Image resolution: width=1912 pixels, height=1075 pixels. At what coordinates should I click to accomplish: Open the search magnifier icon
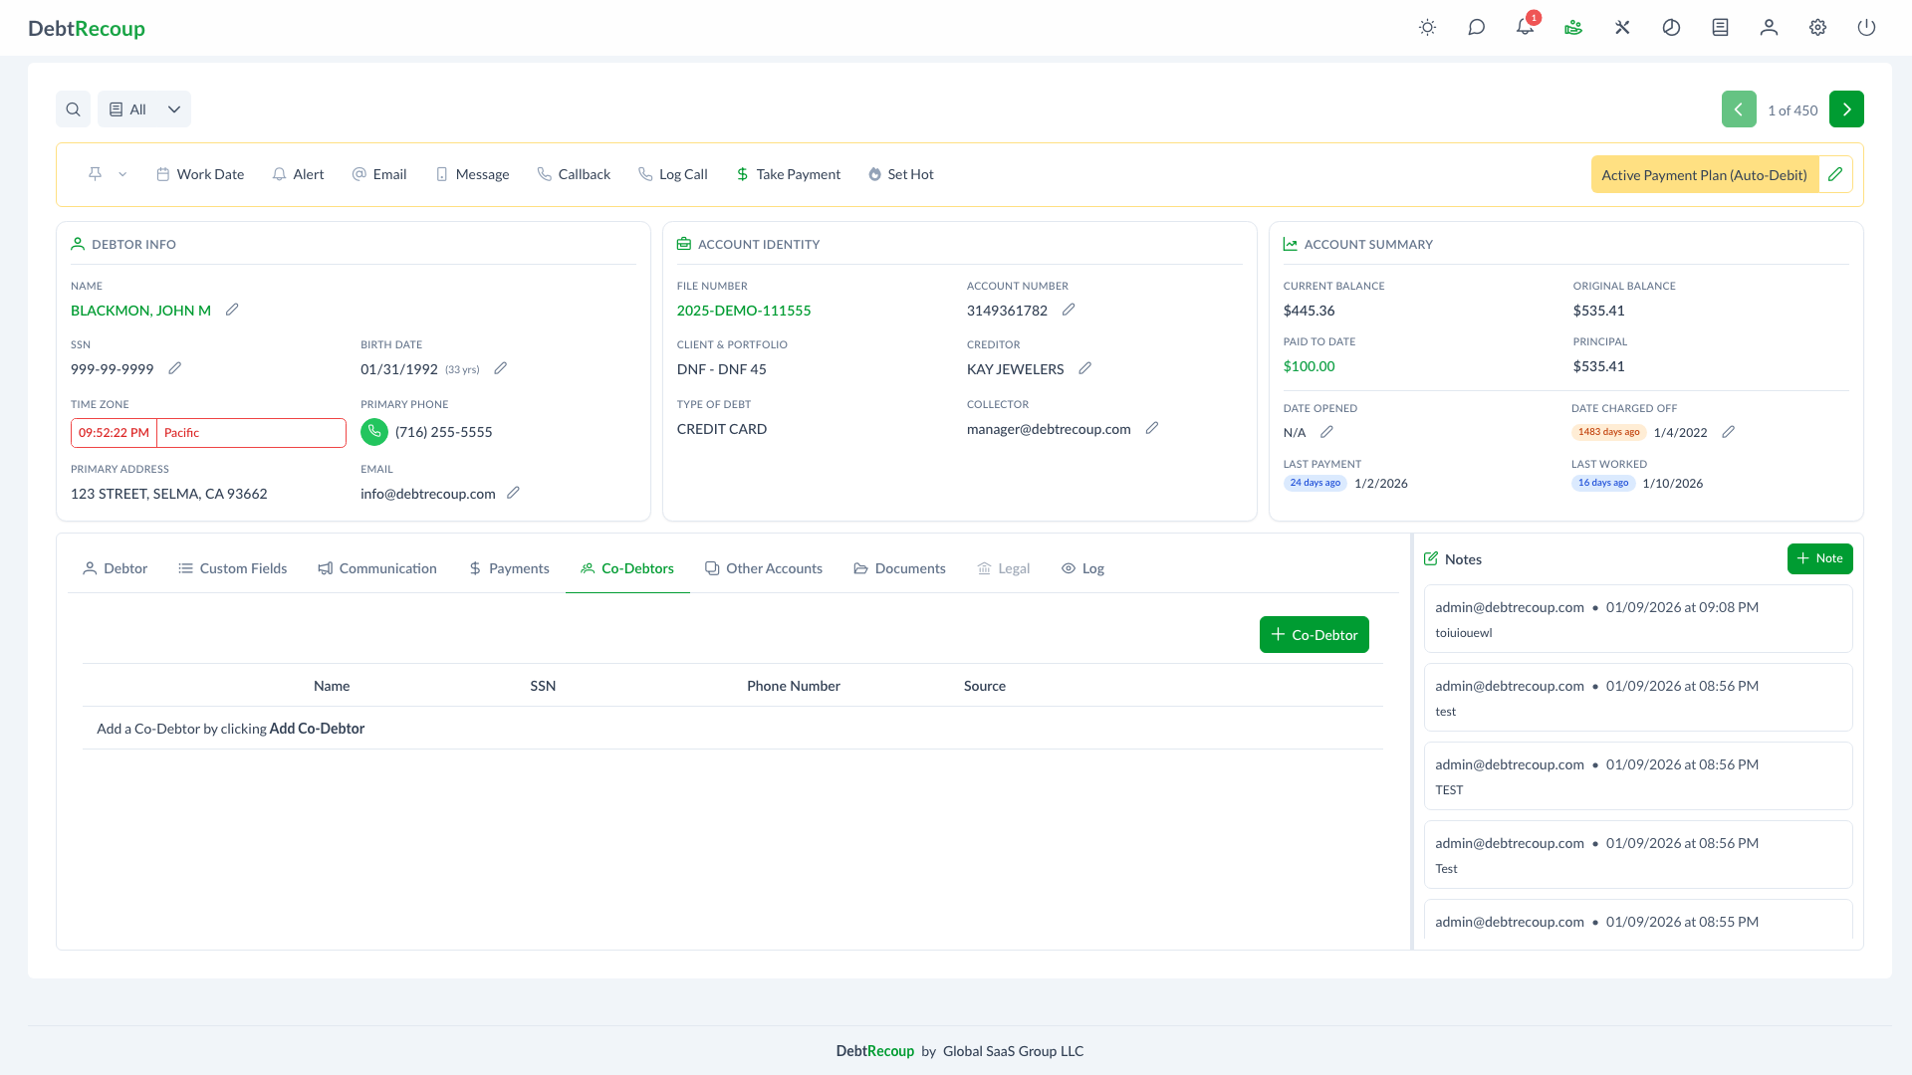[73, 108]
